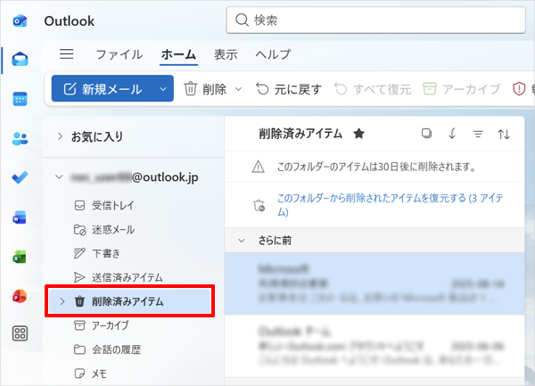535x386 pixels.
Task: Click the recover deleted items trash icon
Action: pos(259,205)
